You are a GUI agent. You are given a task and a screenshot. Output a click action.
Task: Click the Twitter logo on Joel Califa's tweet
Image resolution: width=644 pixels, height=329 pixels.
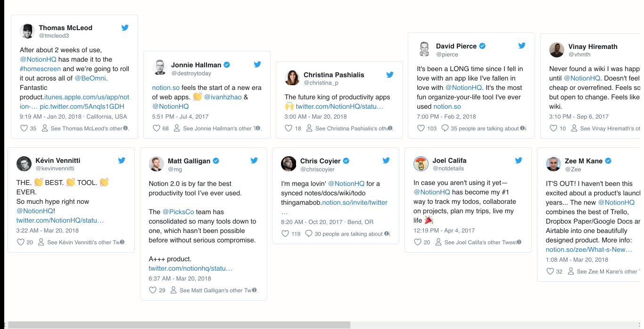pyautogui.click(x=519, y=160)
